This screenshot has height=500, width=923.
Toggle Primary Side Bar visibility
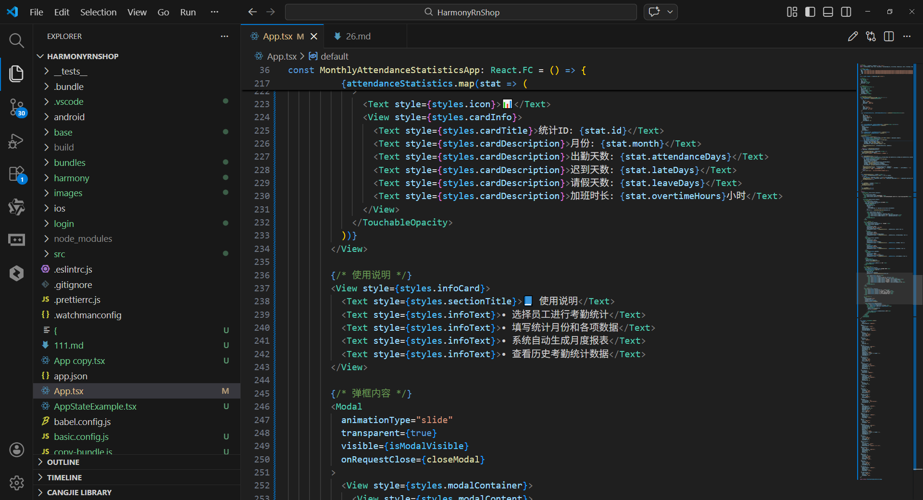(810, 12)
